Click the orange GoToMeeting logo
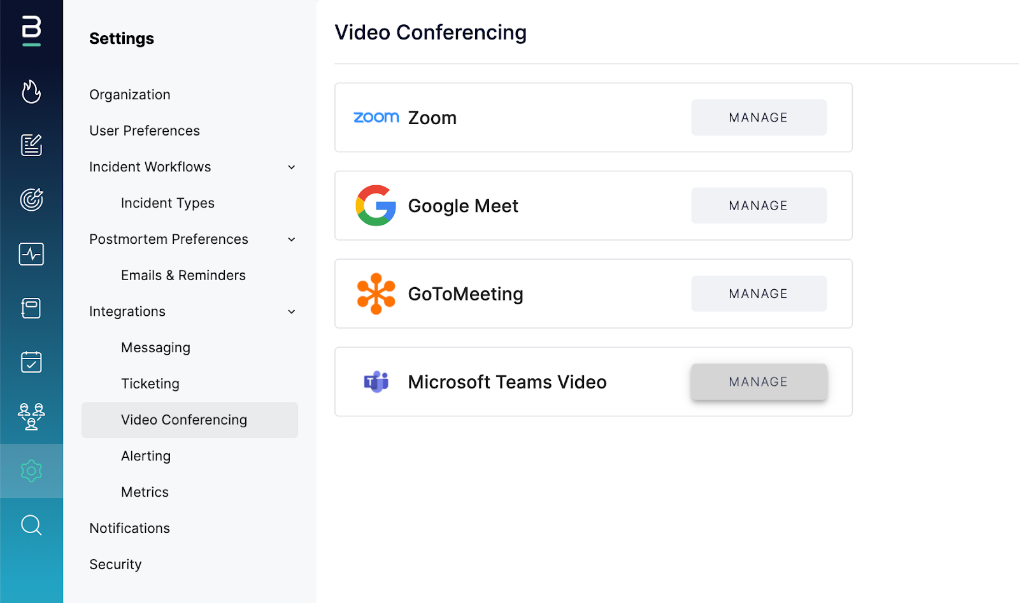 (376, 294)
